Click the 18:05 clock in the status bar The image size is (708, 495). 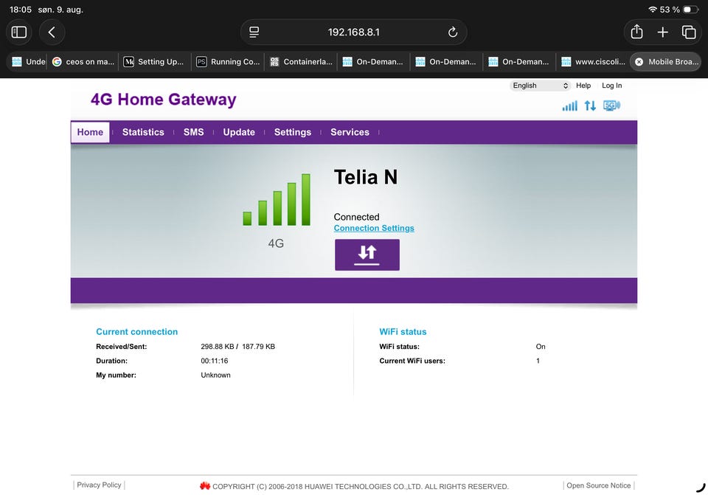[21, 10]
